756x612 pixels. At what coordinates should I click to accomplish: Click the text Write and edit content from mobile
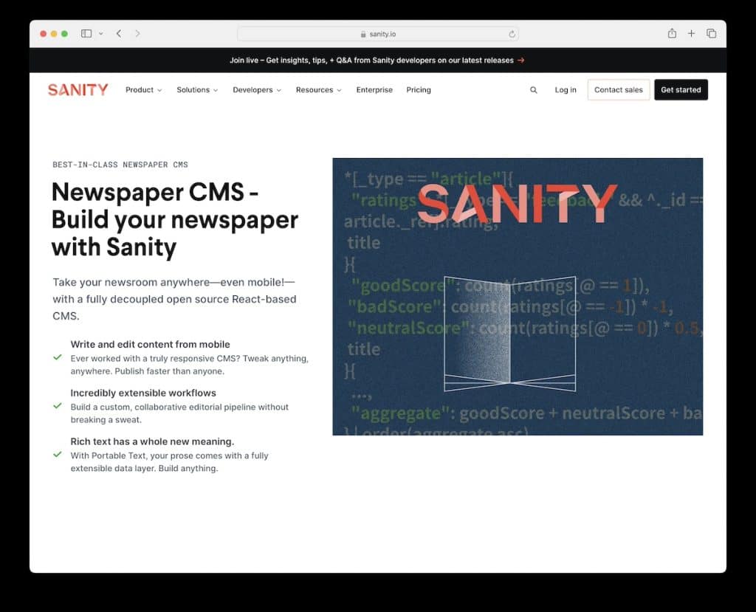coord(150,344)
